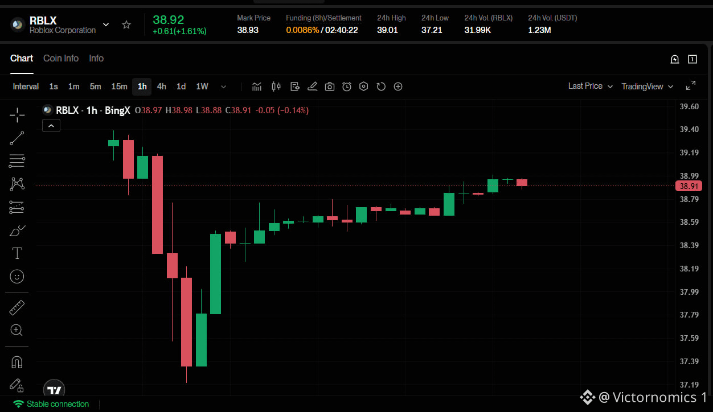
Task: Select the crosshair cursor tool
Action: tap(17, 114)
